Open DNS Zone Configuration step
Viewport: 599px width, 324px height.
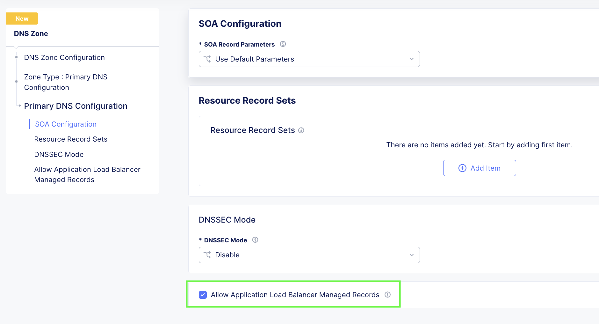(64, 57)
